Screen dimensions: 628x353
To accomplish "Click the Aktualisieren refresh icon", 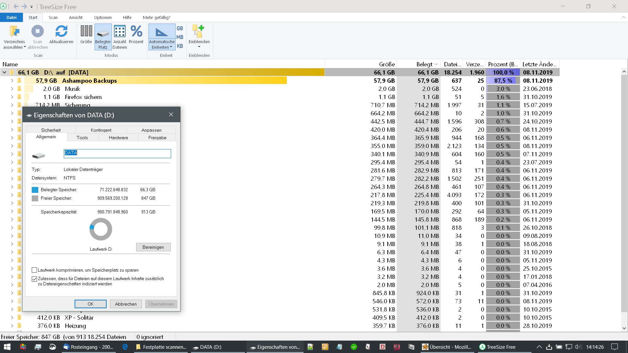I will point(61,32).
